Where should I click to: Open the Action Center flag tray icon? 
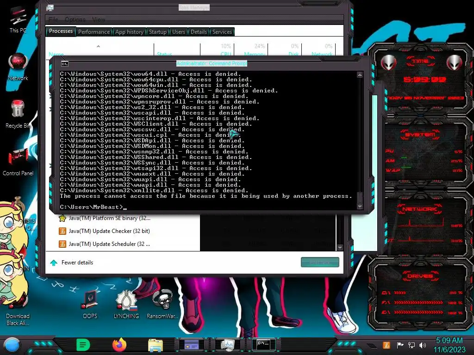pyautogui.click(x=400, y=345)
